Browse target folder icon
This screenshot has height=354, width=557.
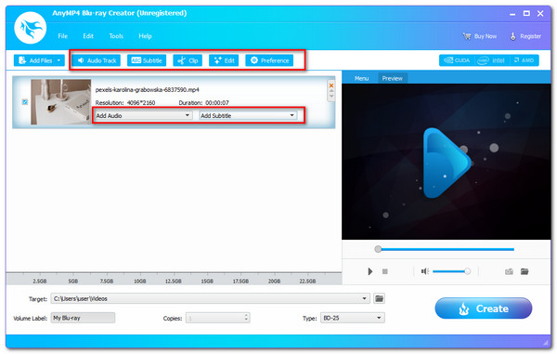[379, 298]
